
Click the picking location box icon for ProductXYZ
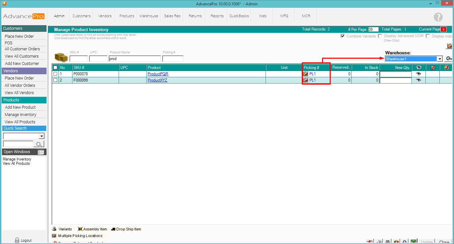(305, 80)
